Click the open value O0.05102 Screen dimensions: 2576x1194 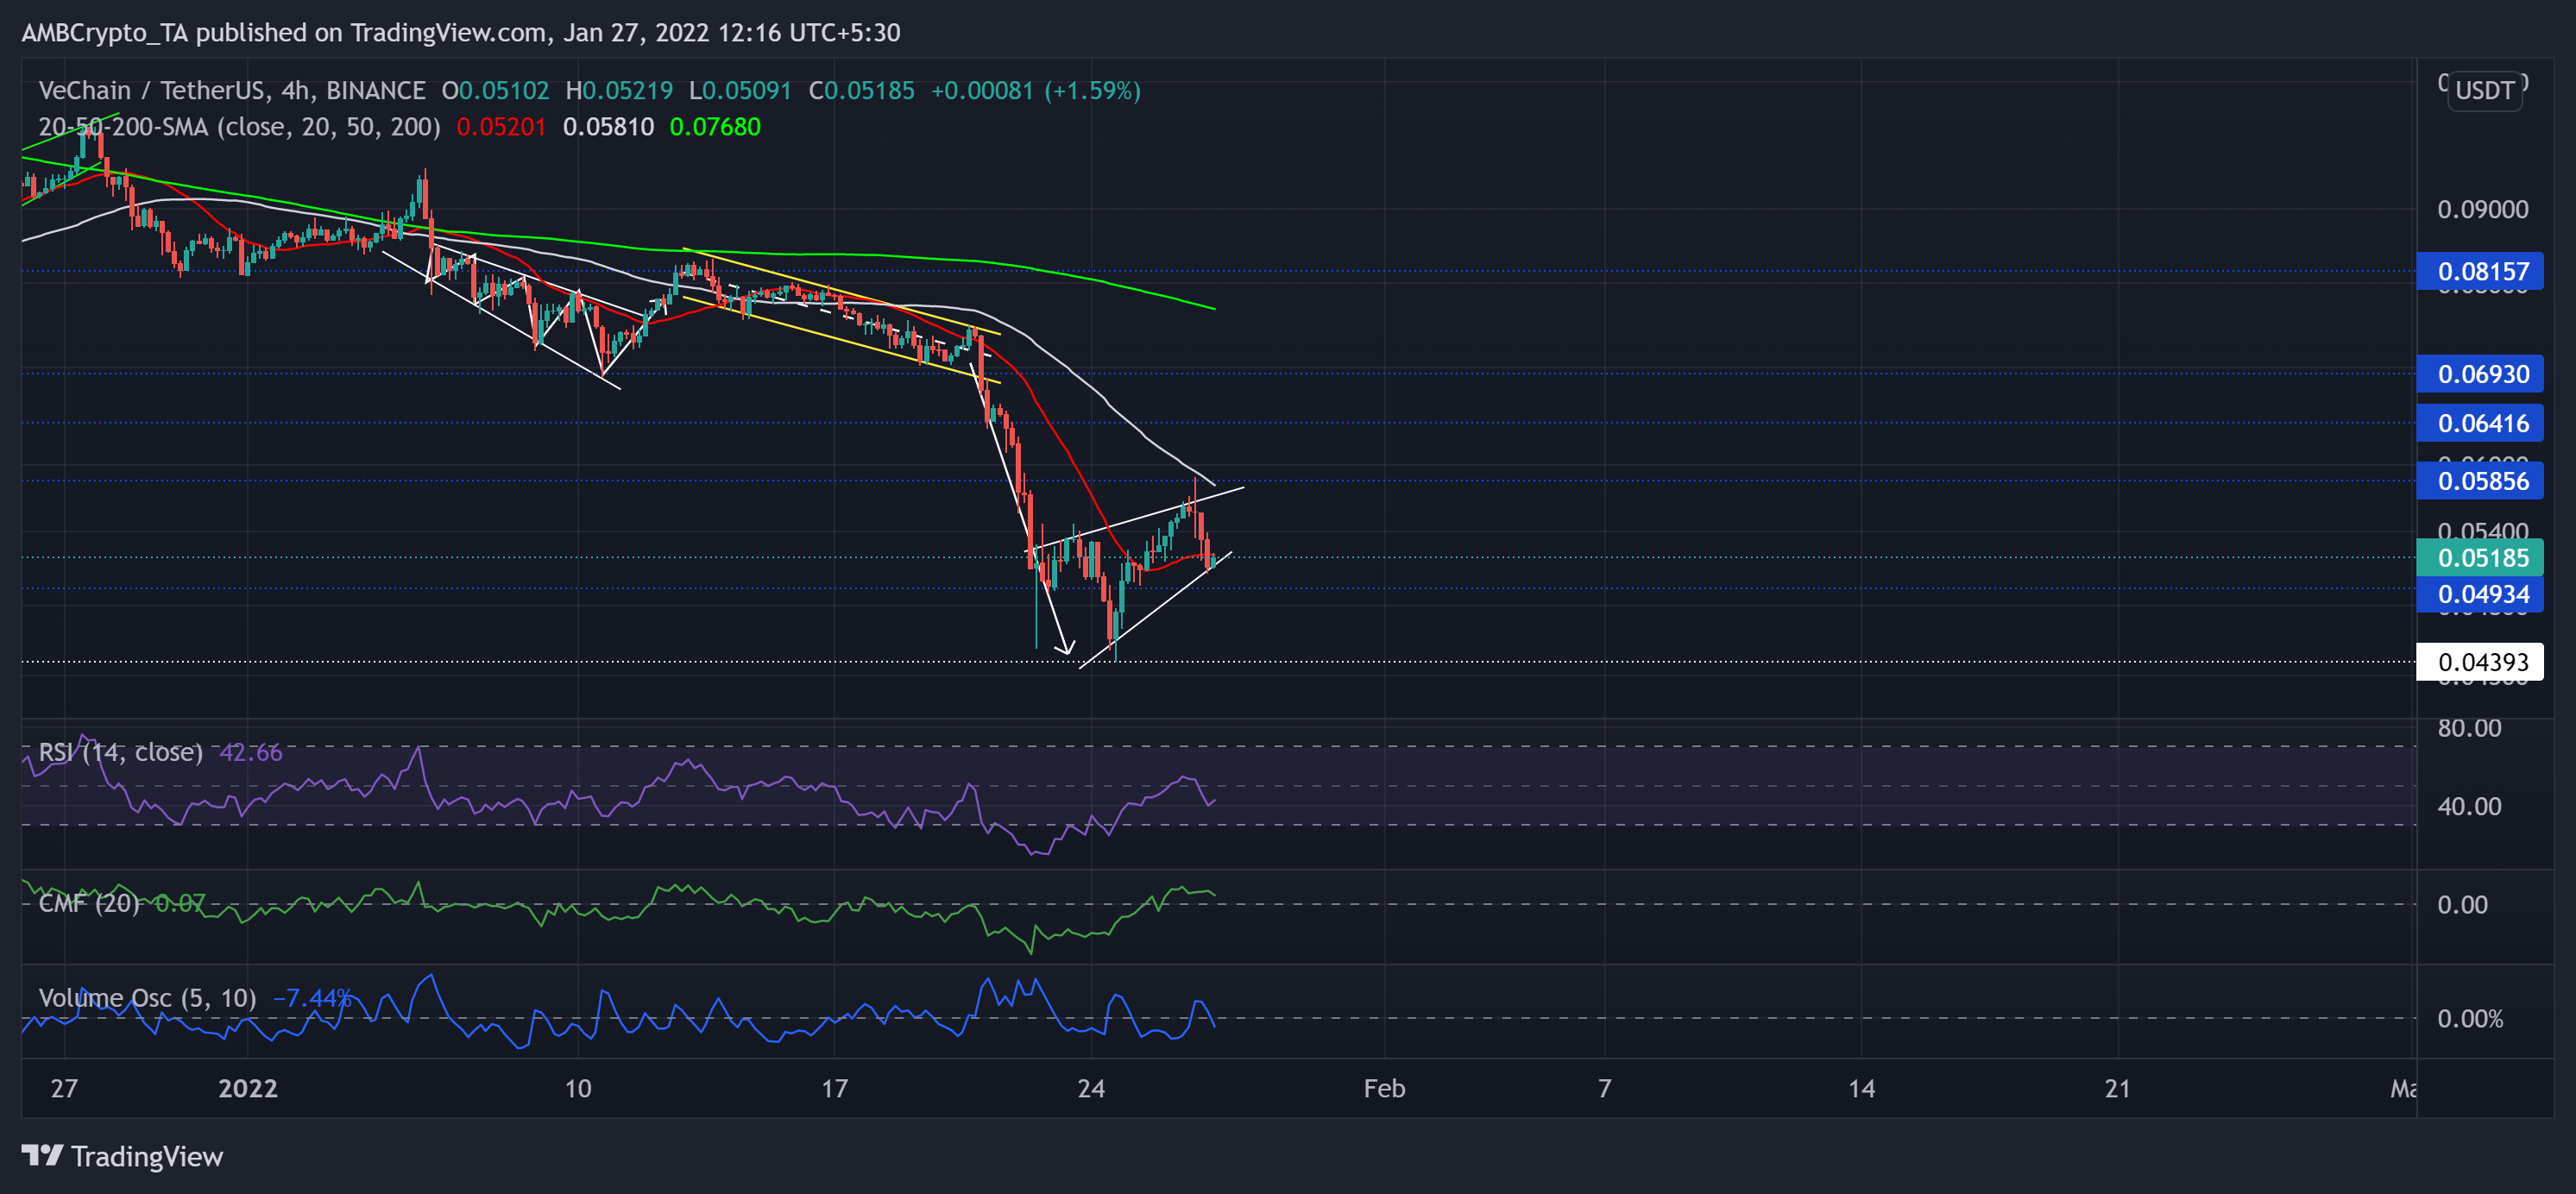[495, 90]
